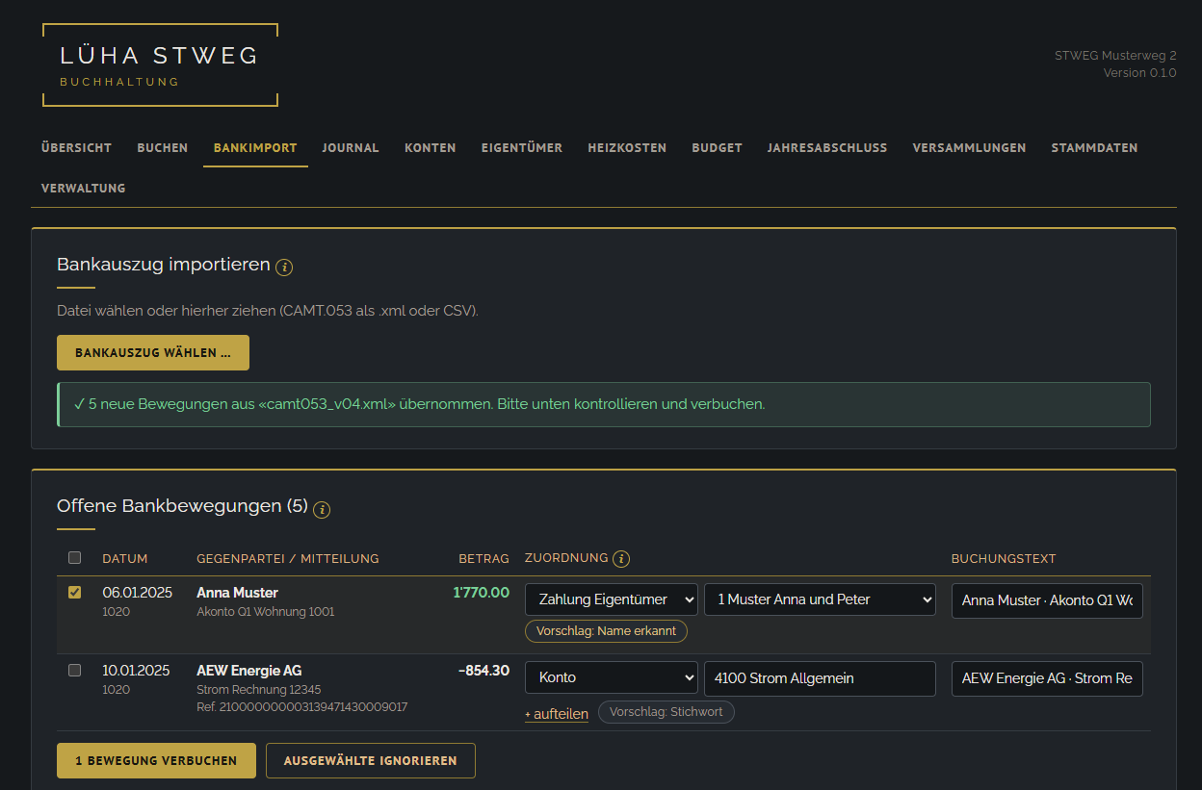Click the Zuordnung column info icon
1202x790 pixels.
(x=621, y=559)
